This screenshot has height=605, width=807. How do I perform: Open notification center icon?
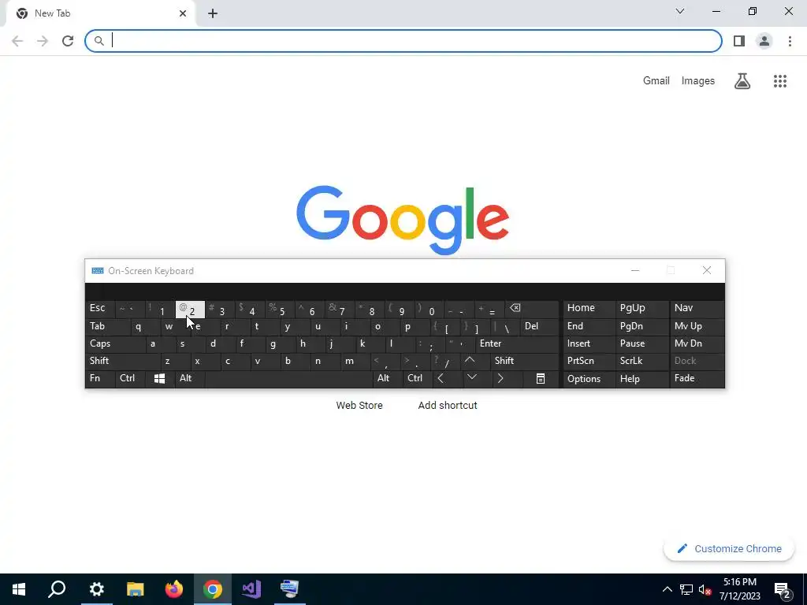pyautogui.click(x=783, y=589)
